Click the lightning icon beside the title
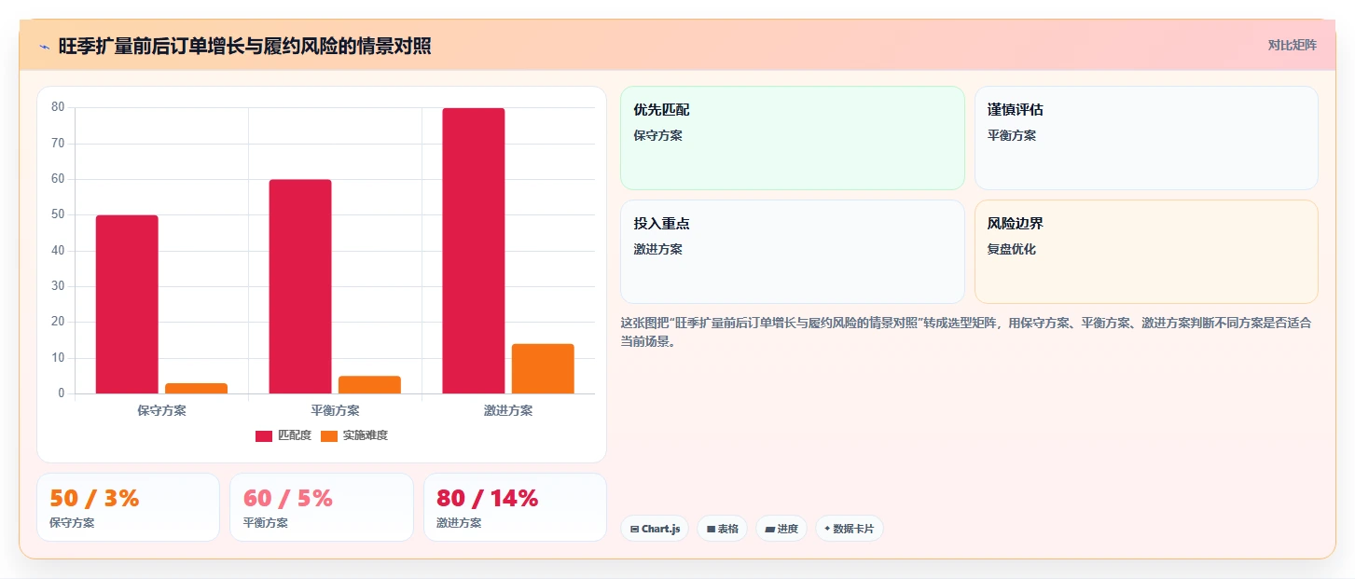This screenshot has width=1355, height=579. (44, 47)
